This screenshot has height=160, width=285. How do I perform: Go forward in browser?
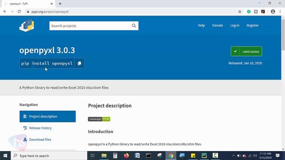[x=12, y=12]
